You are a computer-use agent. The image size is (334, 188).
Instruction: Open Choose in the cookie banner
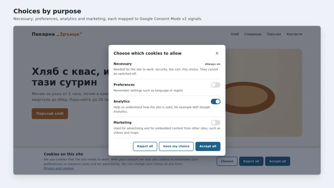pos(227,161)
